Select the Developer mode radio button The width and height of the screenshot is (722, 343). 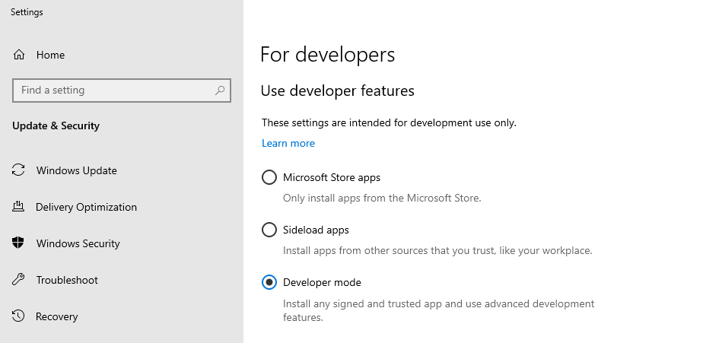(x=269, y=282)
